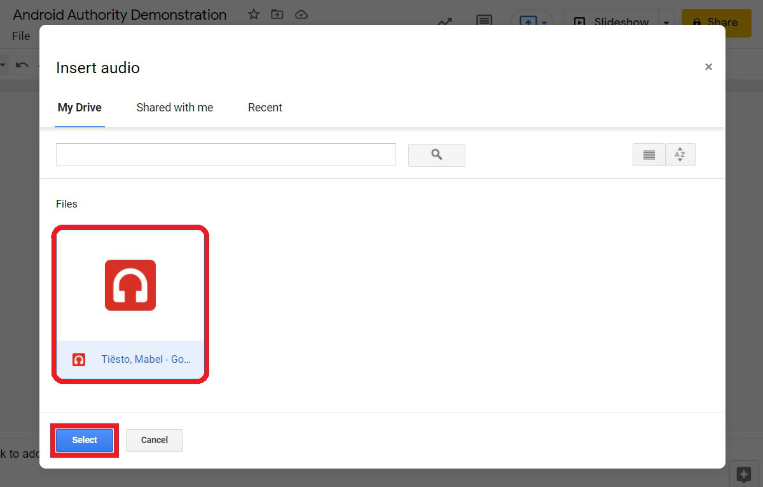This screenshot has height=487, width=763.
Task: Open the My Drive tab
Action: (x=79, y=108)
